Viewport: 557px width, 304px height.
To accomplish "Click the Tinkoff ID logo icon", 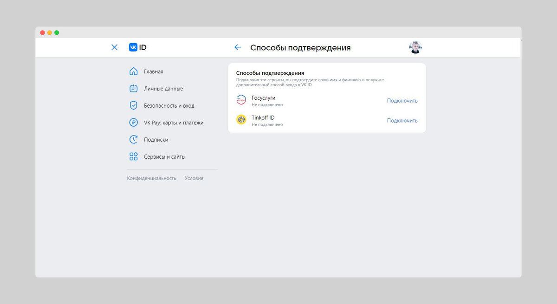I will coord(241,120).
